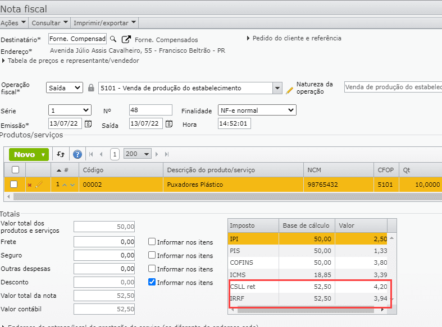Open the Saída operation type dropdown
Image resolution: width=442 pixels, height=327 pixels.
pyautogui.click(x=65, y=88)
